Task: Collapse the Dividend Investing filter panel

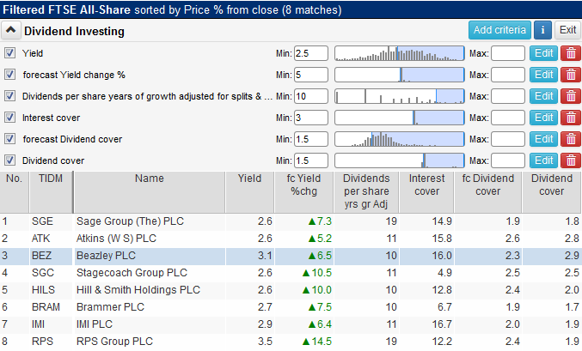Action: [x=11, y=30]
